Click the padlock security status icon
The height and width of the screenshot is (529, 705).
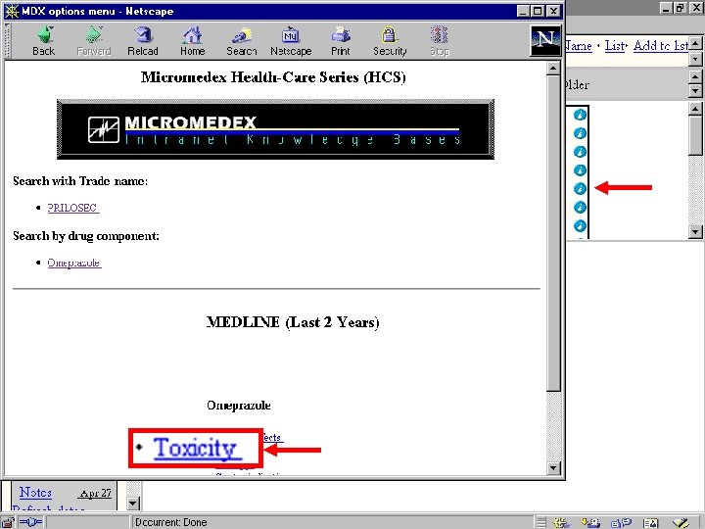(x=9, y=522)
